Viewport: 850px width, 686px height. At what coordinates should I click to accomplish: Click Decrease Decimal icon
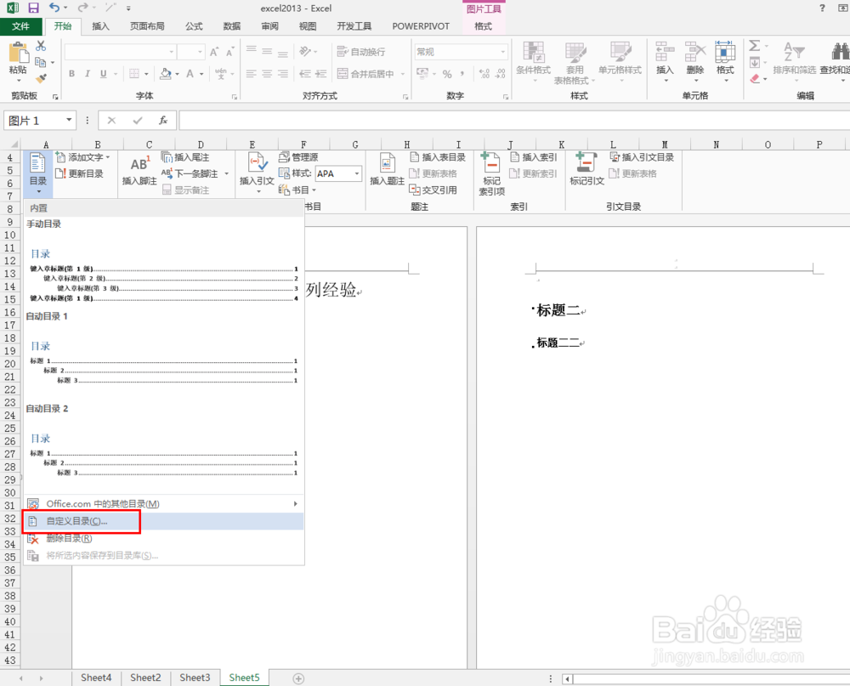(x=501, y=74)
